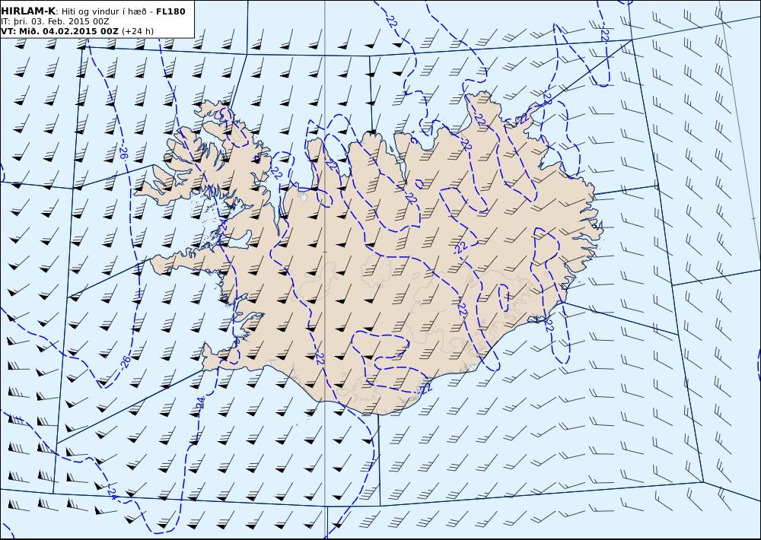Select the 'Hiti og vindur í hæð' caption
The height and width of the screenshot is (540, 761).
click(x=103, y=11)
